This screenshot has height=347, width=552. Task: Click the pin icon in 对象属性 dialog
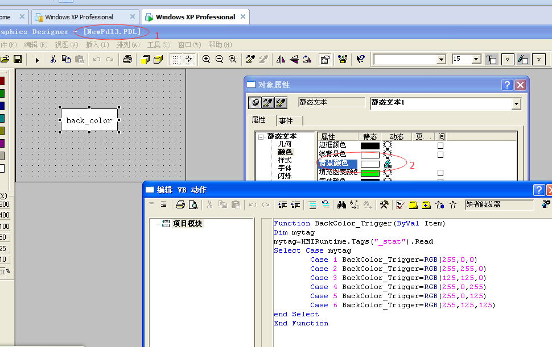coord(256,103)
